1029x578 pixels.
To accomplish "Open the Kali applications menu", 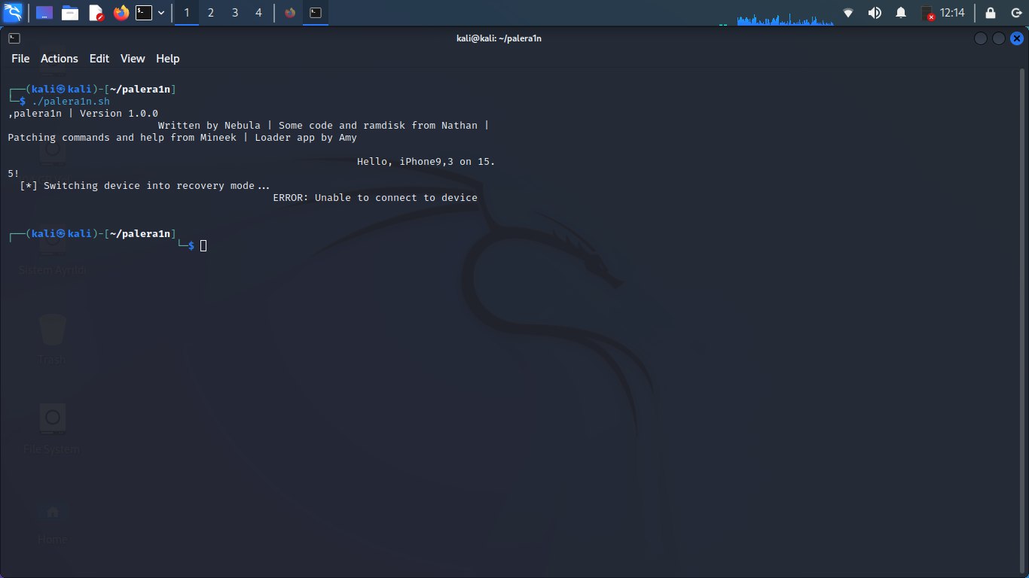I will (x=12, y=12).
